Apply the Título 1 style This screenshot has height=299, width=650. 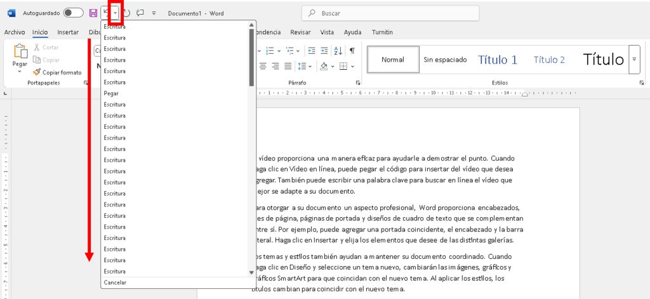pyautogui.click(x=498, y=60)
